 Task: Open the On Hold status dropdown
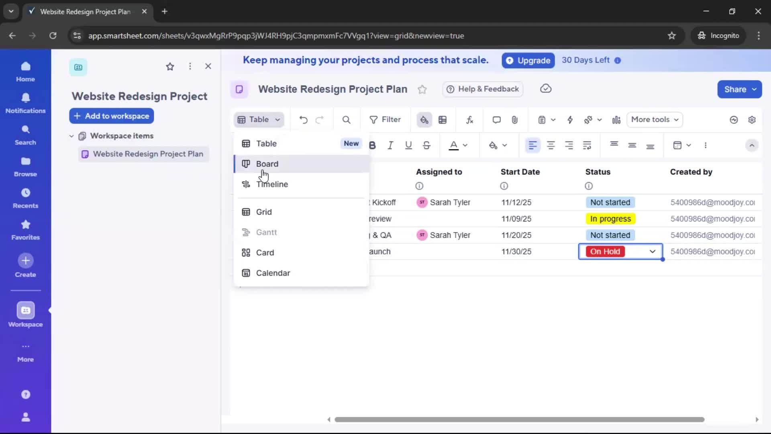(653, 251)
